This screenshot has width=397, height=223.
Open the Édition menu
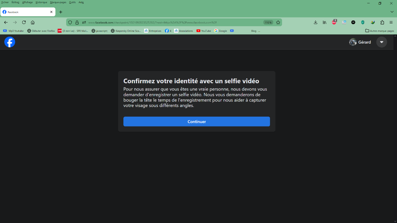tap(15, 2)
